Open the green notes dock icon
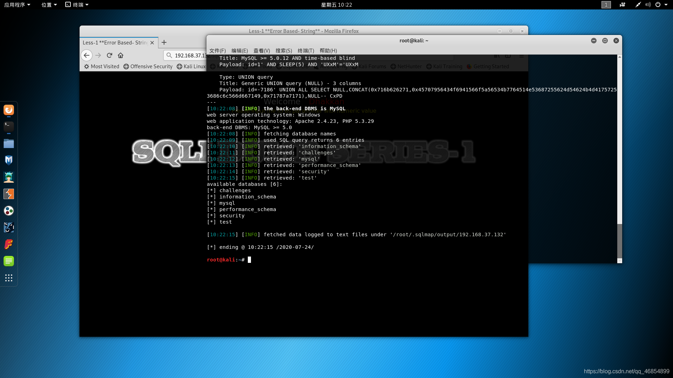673x378 pixels. (9, 261)
